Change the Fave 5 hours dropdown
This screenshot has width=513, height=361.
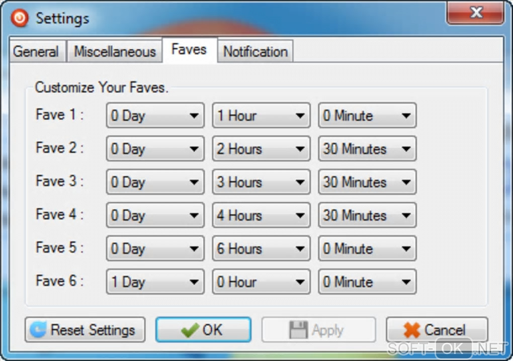click(261, 248)
